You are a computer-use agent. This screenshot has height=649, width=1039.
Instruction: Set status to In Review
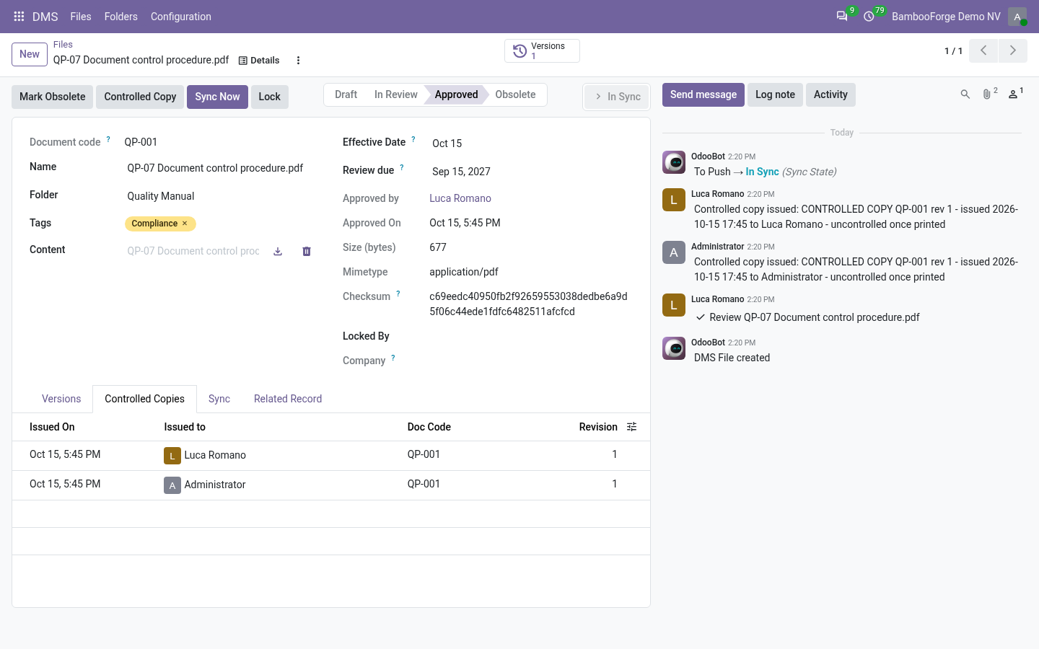[395, 94]
